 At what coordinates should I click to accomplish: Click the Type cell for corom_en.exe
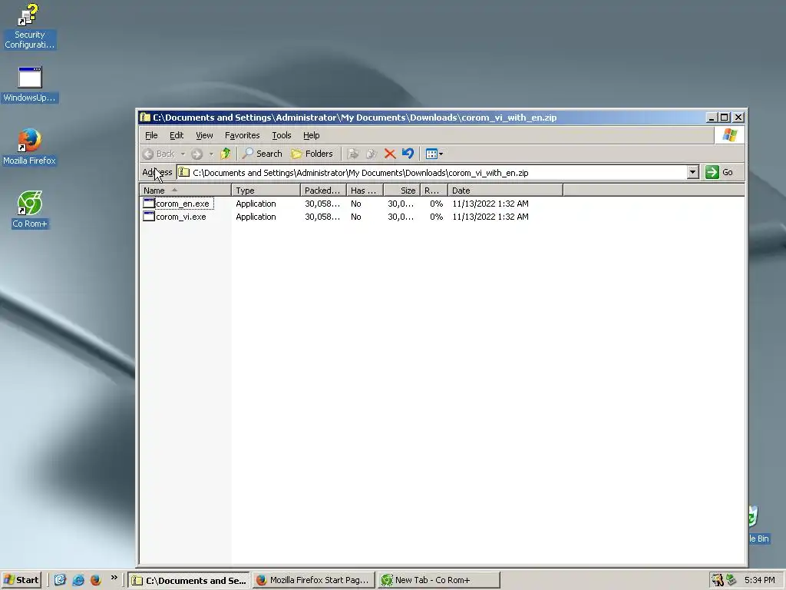pyautogui.click(x=256, y=204)
